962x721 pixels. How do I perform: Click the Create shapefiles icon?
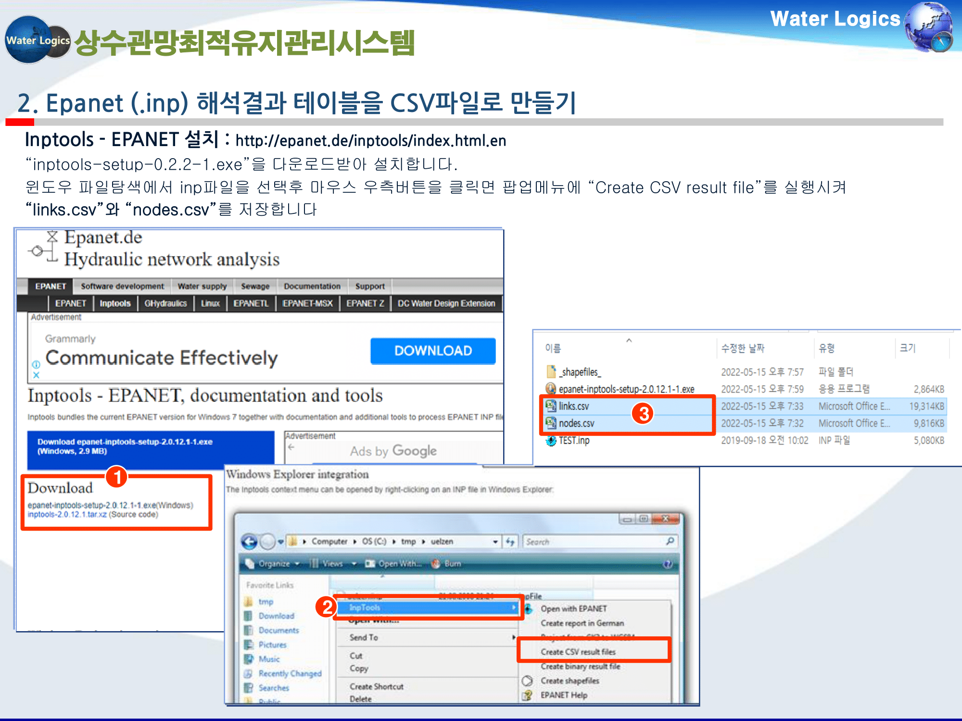(x=526, y=681)
